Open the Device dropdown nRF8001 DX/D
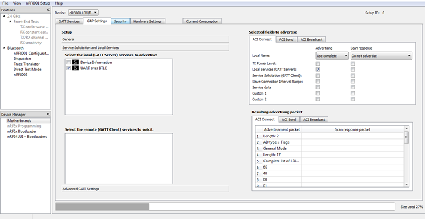The height and width of the screenshot is (220, 426). point(83,13)
